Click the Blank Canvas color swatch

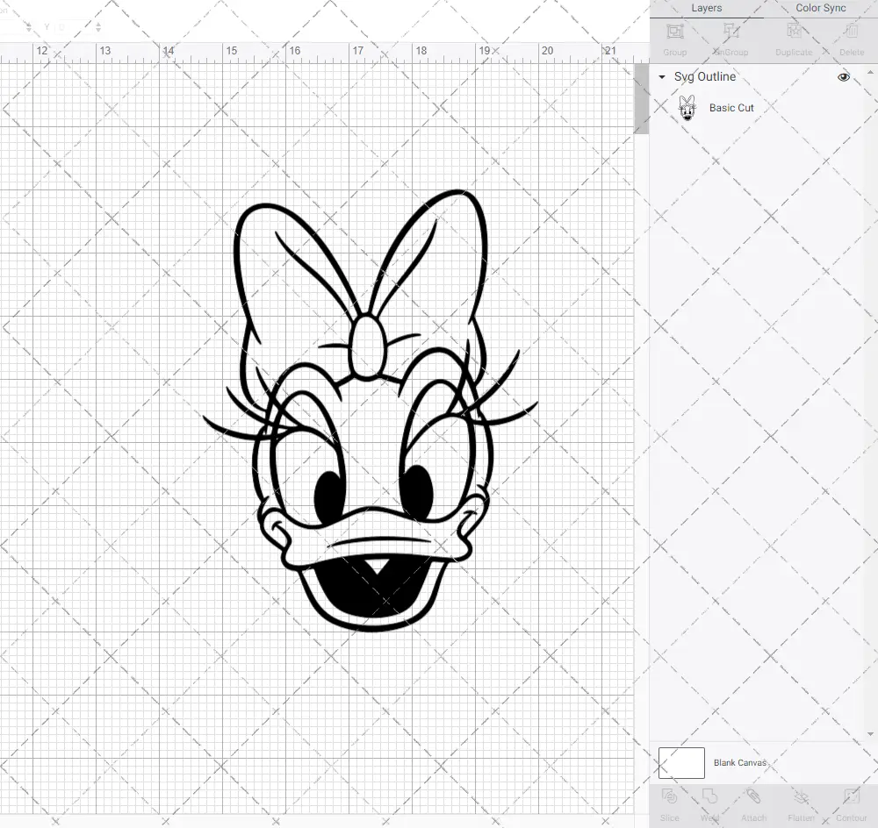681,762
